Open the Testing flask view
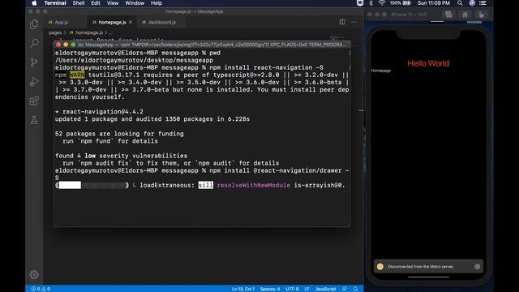Image resolution: width=519 pixels, height=292 pixels. 34,120
